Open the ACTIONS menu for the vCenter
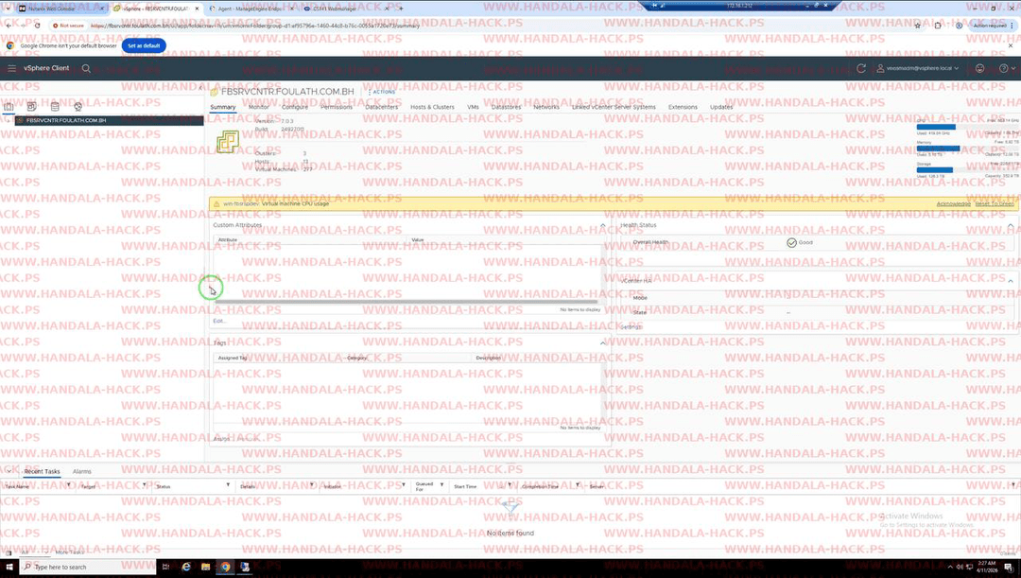The height and width of the screenshot is (578, 1021). point(382,92)
